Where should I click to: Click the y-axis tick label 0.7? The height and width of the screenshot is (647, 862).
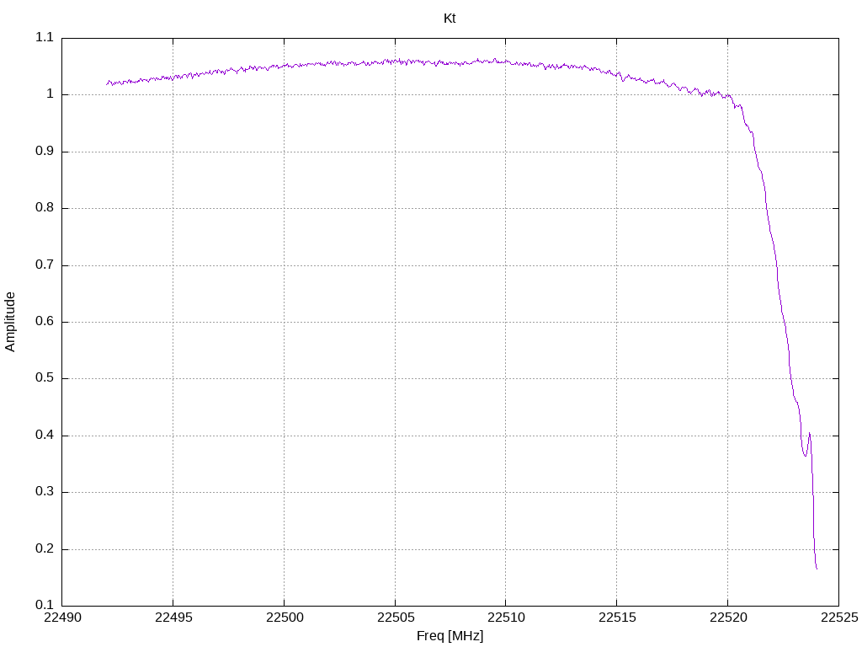tap(45, 265)
